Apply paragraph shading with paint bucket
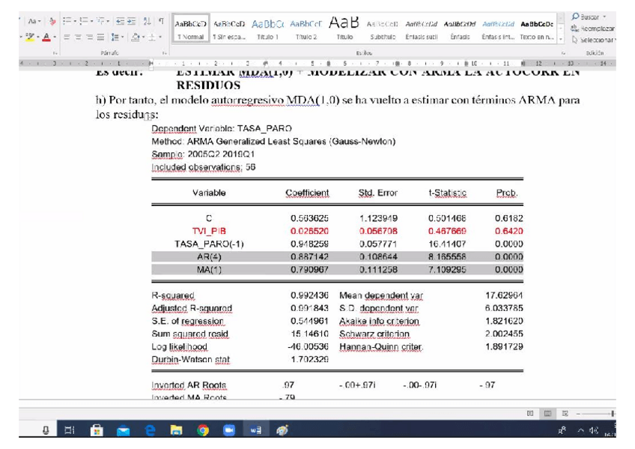The height and width of the screenshot is (449, 635). (136, 37)
